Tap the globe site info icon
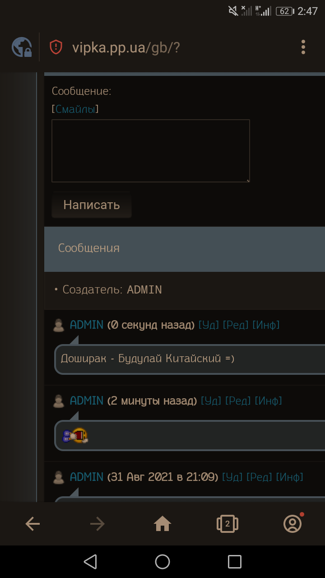This screenshot has width=325, height=578. pos(22,47)
